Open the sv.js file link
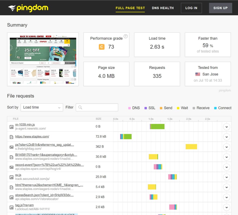The image size is (238, 215). (18, 175)
